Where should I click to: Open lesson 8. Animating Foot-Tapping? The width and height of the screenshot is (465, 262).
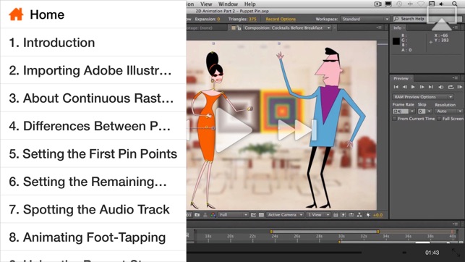point(93,237)
